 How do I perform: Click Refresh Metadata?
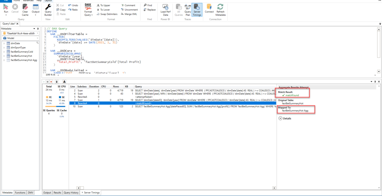click(x=220, y=10)
